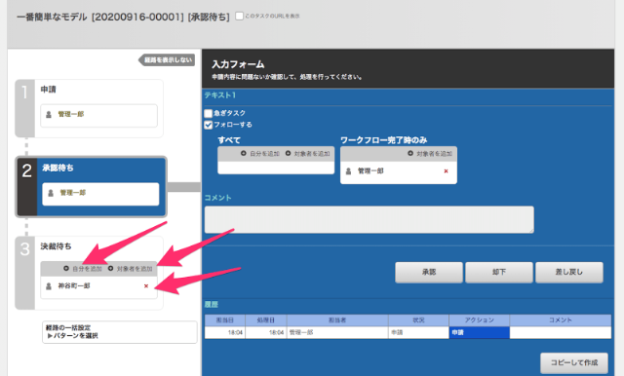Remove 管理一郎 from the completion follow list
The height and width of the screenshot is (376, 624).
(446, 170)
